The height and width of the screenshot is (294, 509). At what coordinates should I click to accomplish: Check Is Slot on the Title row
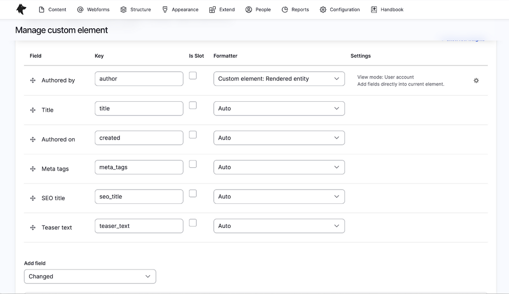(x=193, y=105)
